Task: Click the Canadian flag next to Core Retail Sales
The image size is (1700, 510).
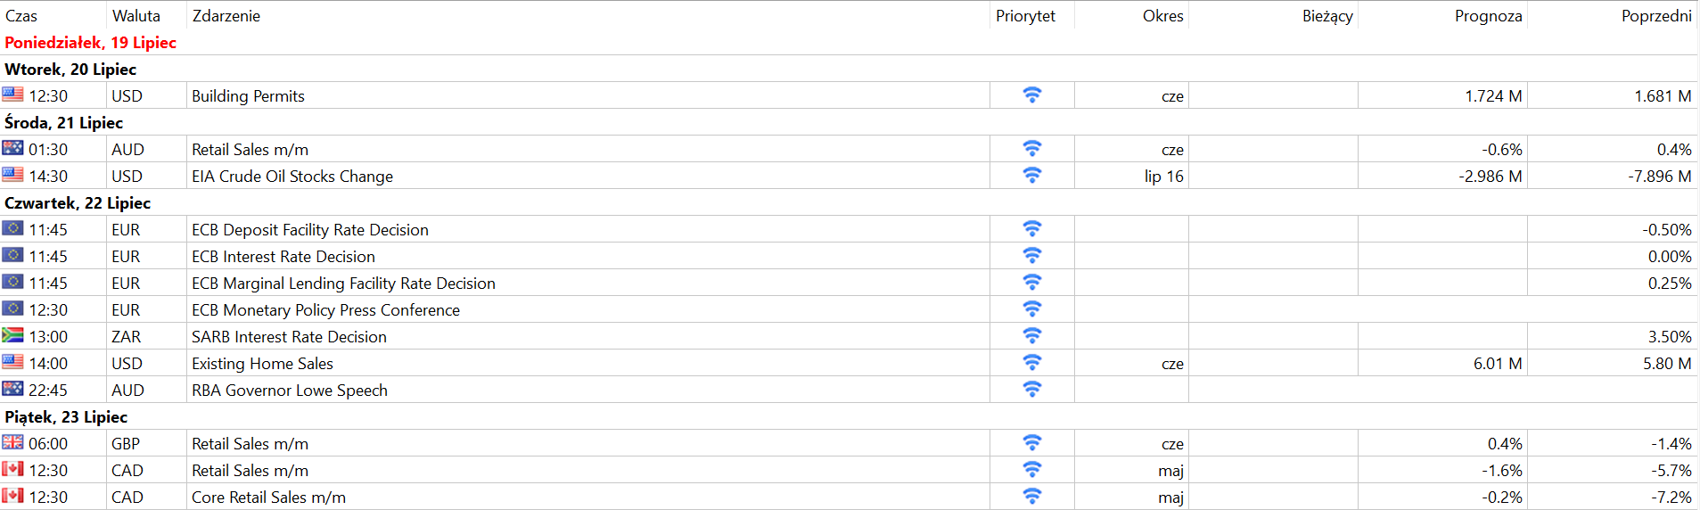Action: (12, 496)
